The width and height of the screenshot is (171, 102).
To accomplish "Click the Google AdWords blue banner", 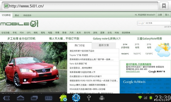I will 145,86.
